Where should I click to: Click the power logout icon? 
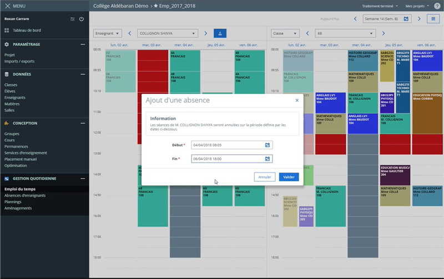click(82, 19)
